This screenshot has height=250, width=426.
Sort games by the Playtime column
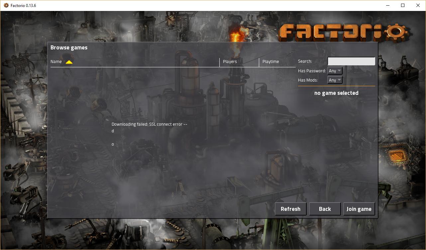271,62
